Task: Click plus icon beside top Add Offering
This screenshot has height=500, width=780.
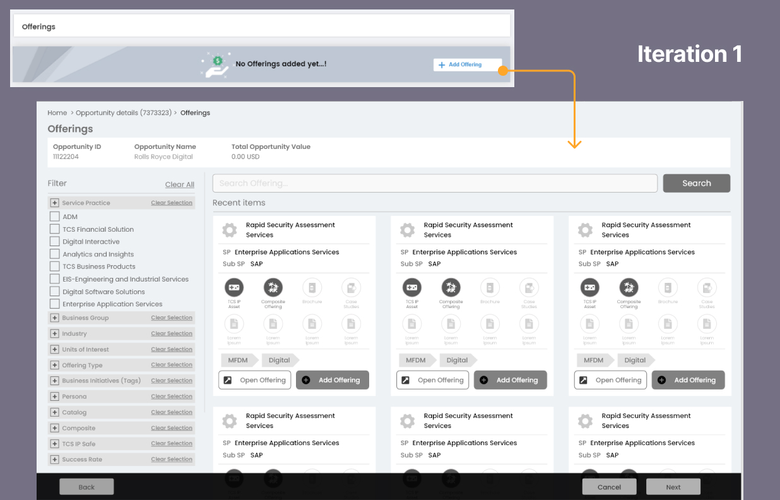Action: click(442, 64)
